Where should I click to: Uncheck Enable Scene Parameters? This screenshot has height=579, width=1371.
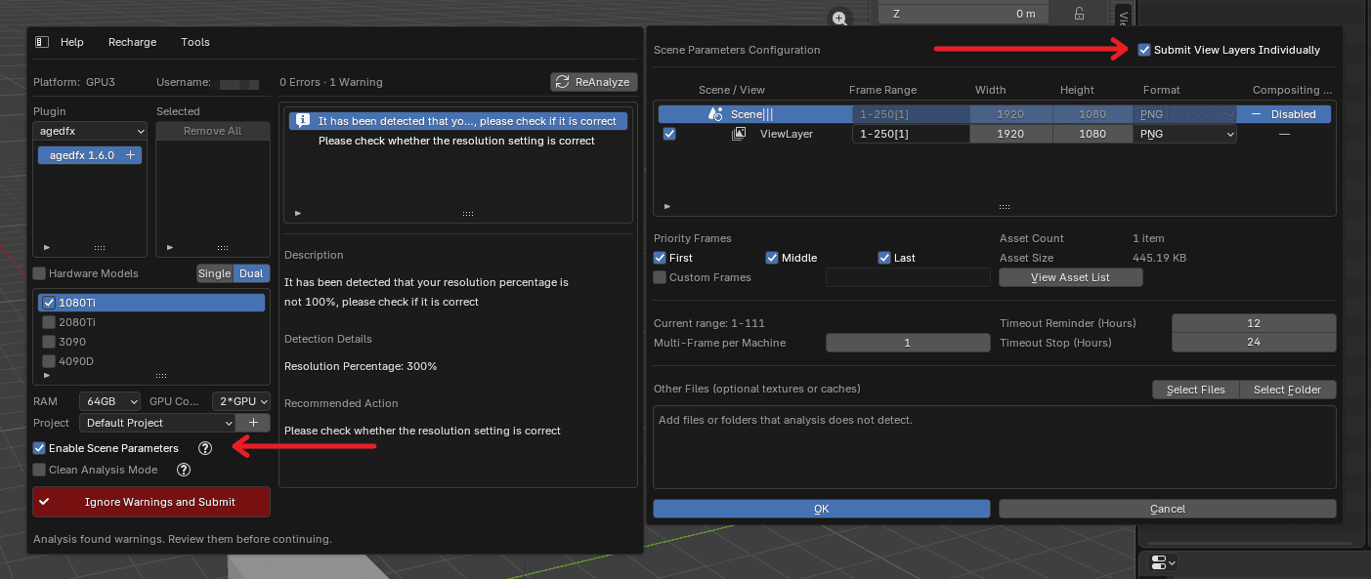39,448
